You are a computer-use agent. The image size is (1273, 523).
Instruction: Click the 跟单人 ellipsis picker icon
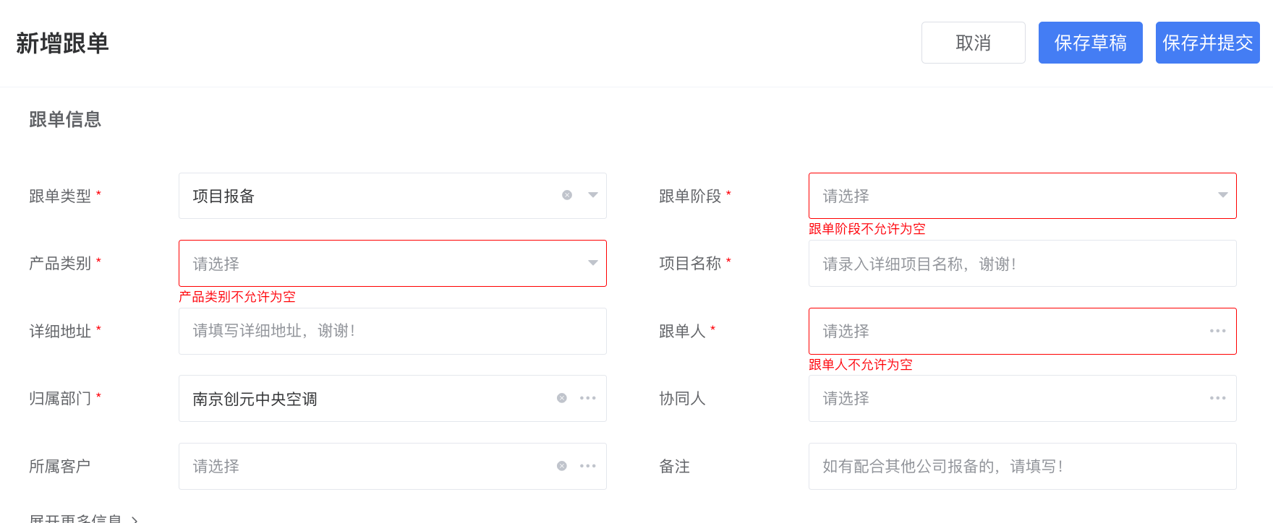click(x=1217, y=331)
